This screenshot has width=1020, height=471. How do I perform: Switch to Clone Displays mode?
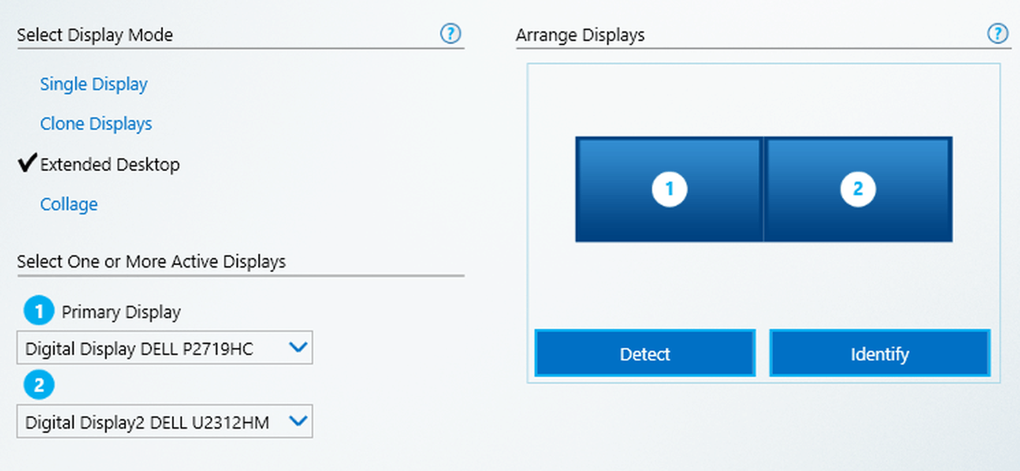pos(96,124)
